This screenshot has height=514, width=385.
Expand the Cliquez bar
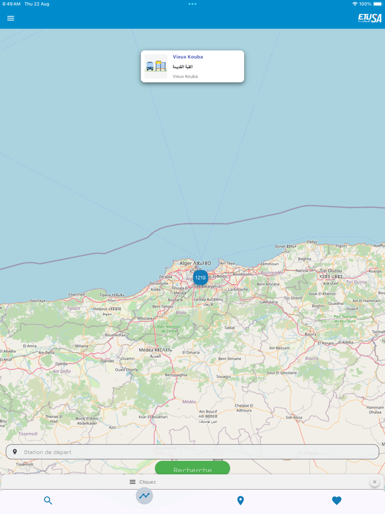193,482
